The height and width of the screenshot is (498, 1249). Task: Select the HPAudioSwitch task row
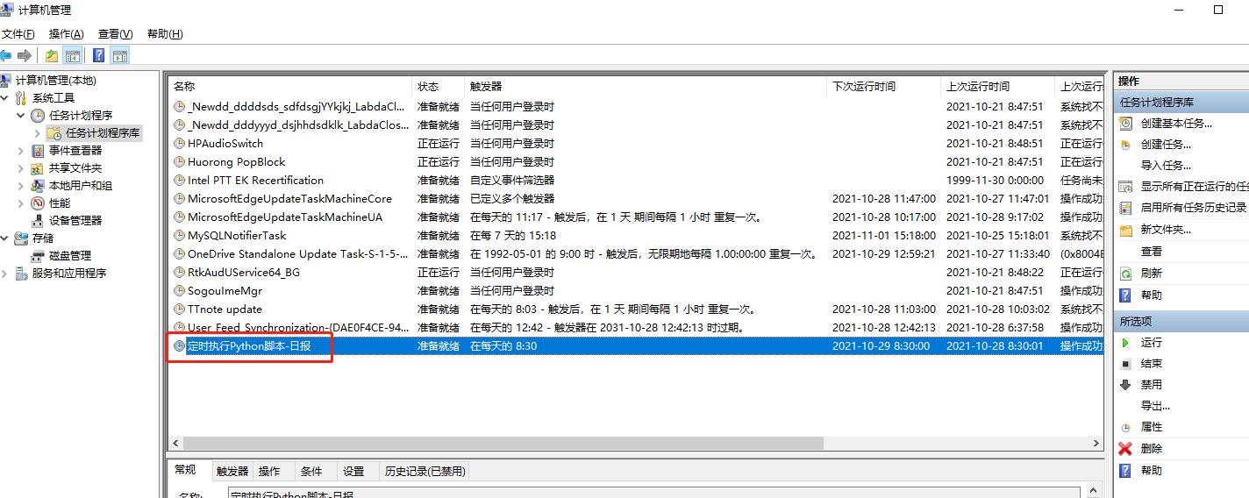click(x=636, y=144)
